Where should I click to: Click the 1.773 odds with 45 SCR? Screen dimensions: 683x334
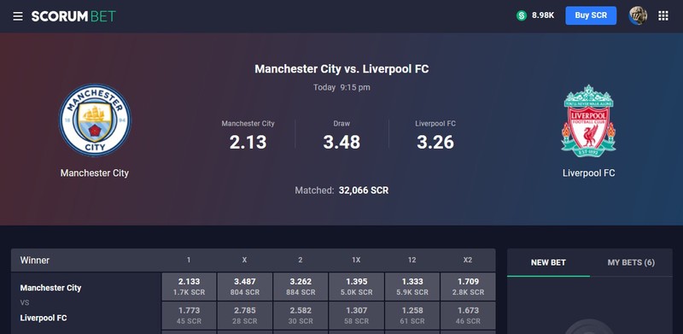pyautogui.click(x=189, y=316)
